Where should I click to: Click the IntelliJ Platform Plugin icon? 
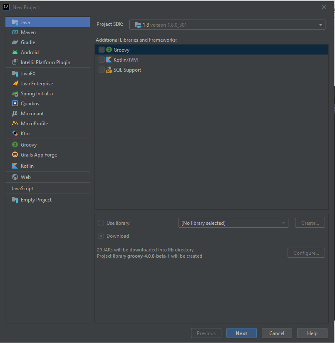click(x=15, y=62)
